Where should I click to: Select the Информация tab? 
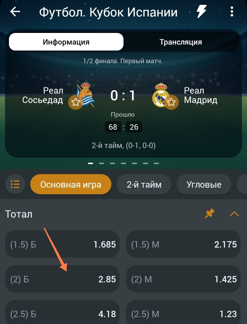click(66, 42)
